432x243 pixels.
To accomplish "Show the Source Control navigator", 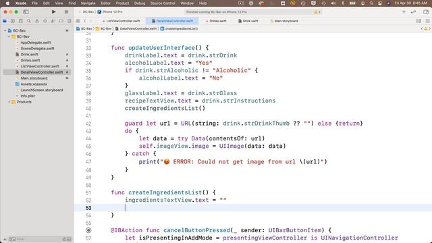I will click(13, 21).
